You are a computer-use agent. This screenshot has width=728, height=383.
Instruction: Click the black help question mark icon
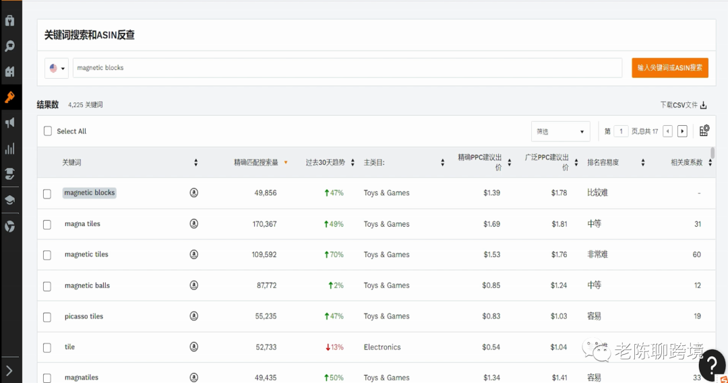(712, 365)
